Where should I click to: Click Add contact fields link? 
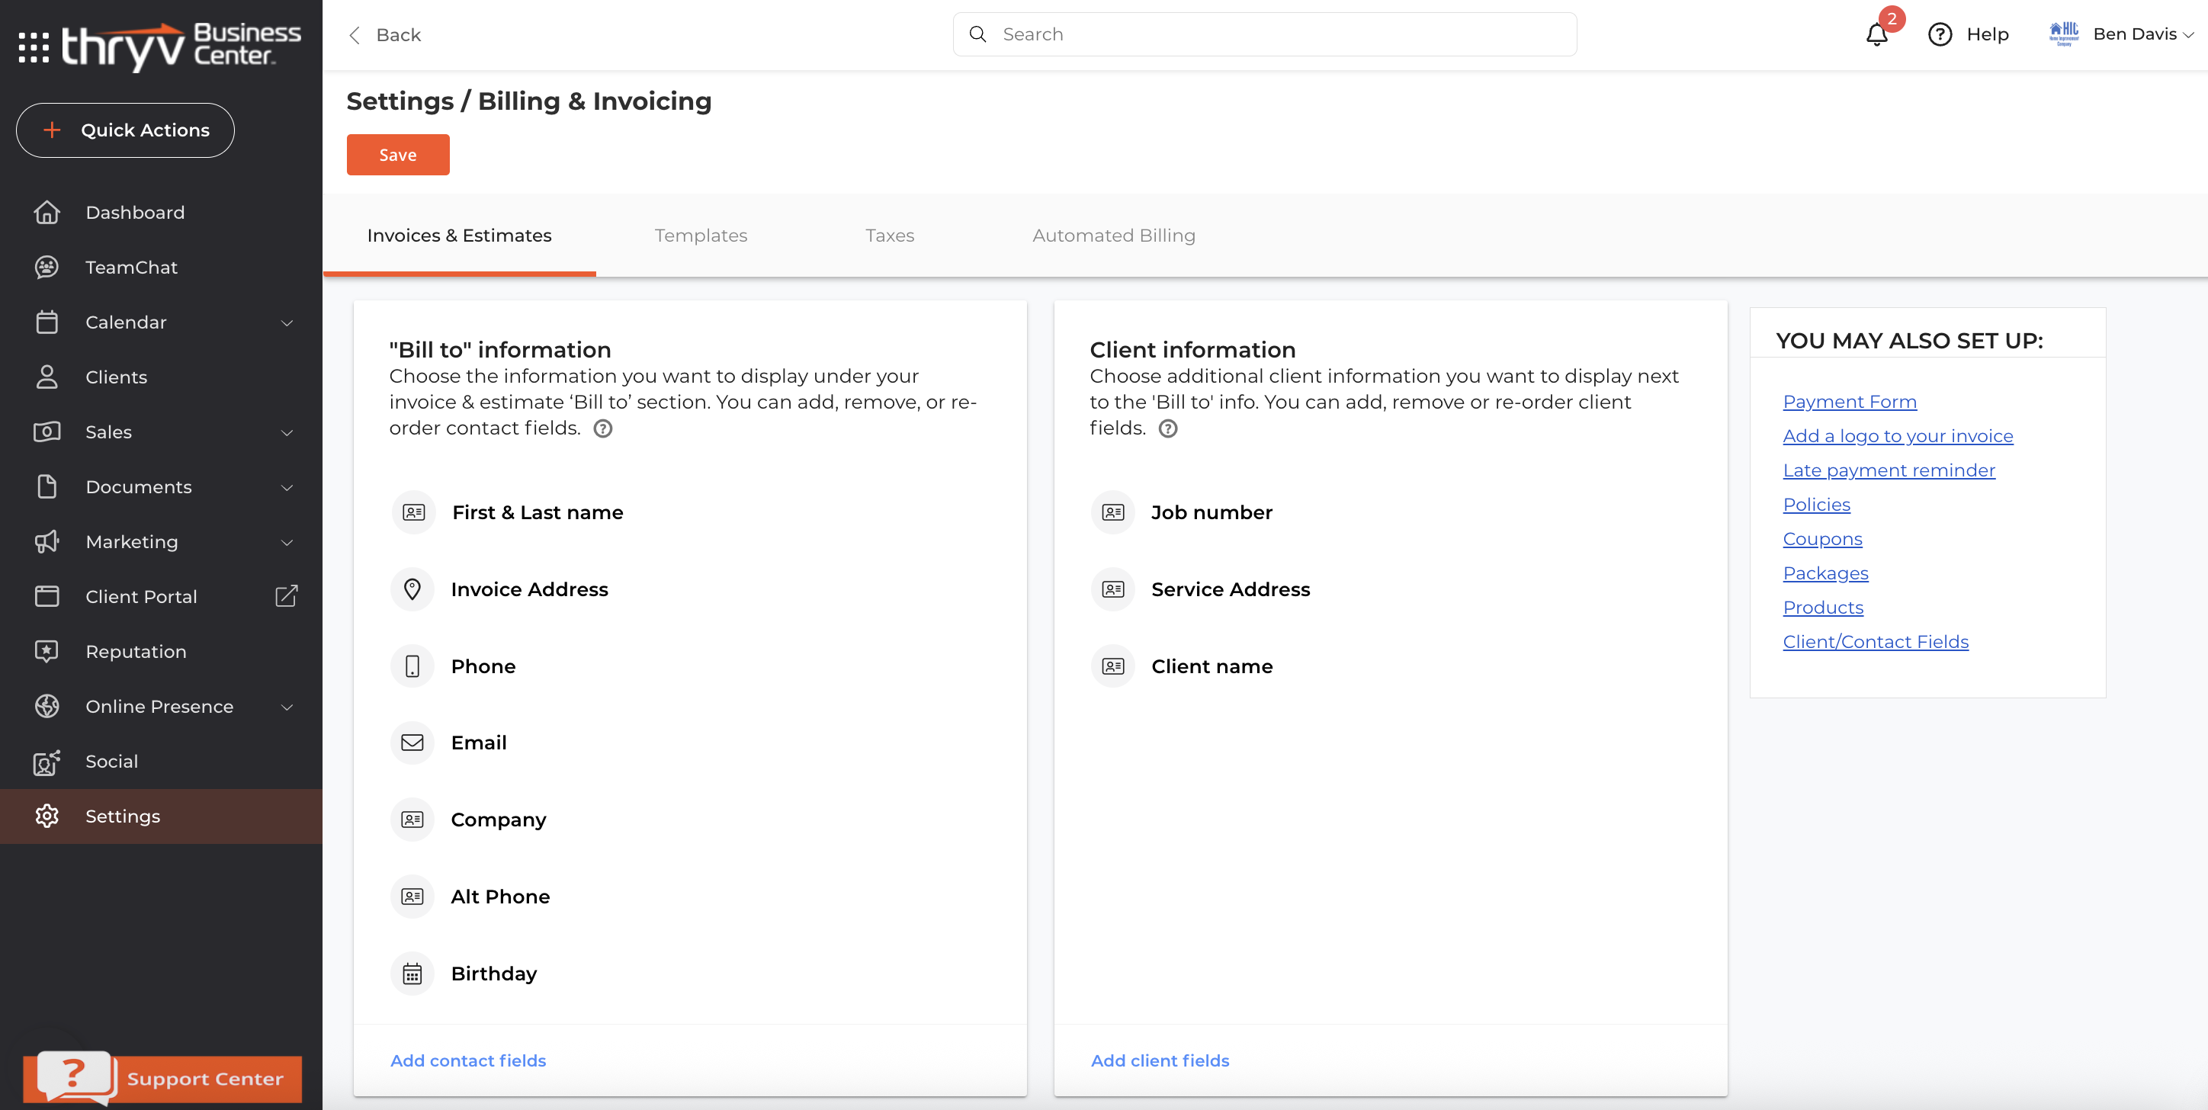468,1060
